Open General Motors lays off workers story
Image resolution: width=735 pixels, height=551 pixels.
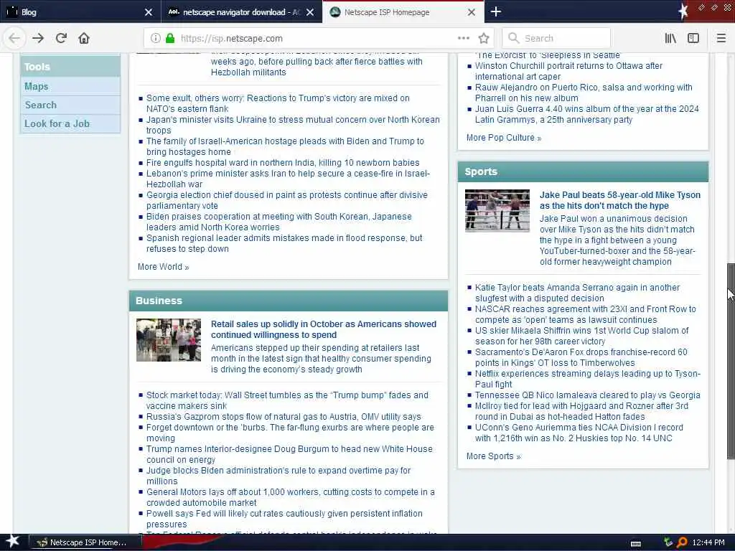(291, 498)
